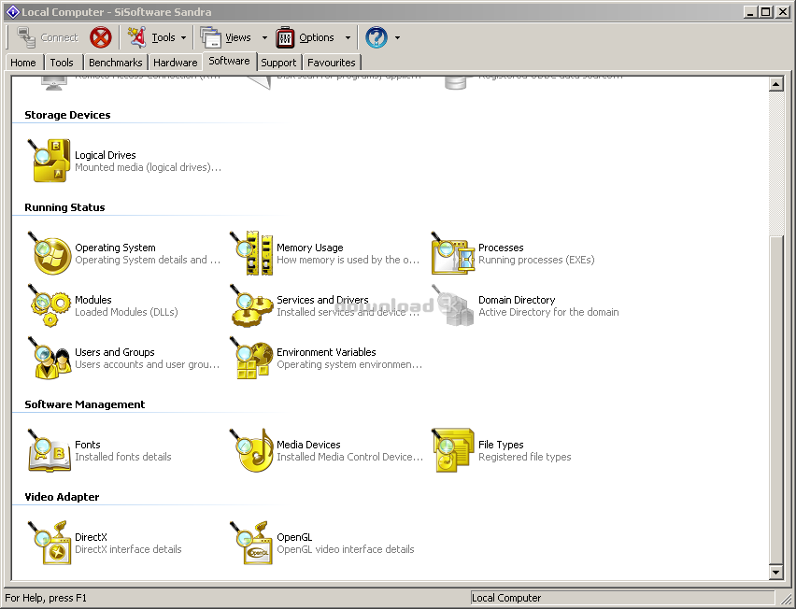The image size is (796, 609).
Task: Click the scrollbar down arrow
Action: (x=775, y=572)
